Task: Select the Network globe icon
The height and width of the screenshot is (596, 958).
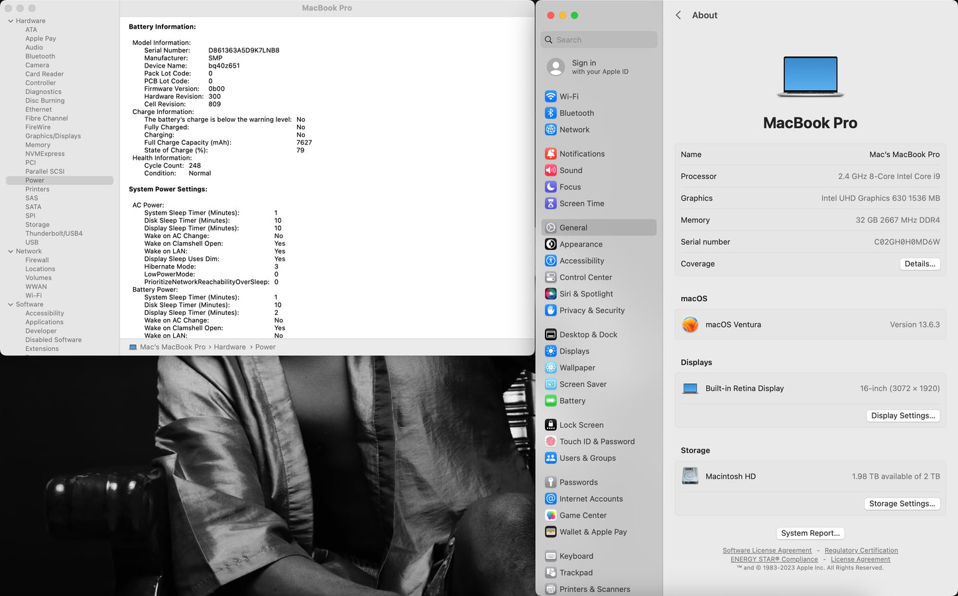Action: click(x=550, y=129)
